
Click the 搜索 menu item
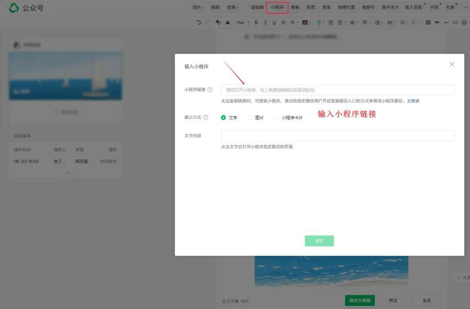pos(326,7)
